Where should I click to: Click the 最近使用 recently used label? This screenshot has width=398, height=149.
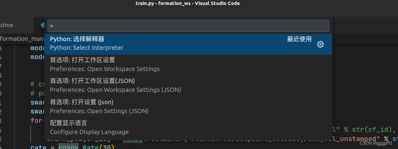click(299, 39)
